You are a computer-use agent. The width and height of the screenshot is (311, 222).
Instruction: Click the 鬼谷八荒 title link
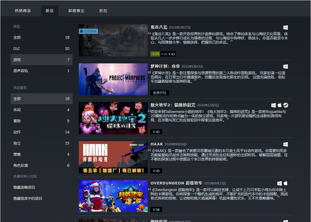tap(159, 27)
